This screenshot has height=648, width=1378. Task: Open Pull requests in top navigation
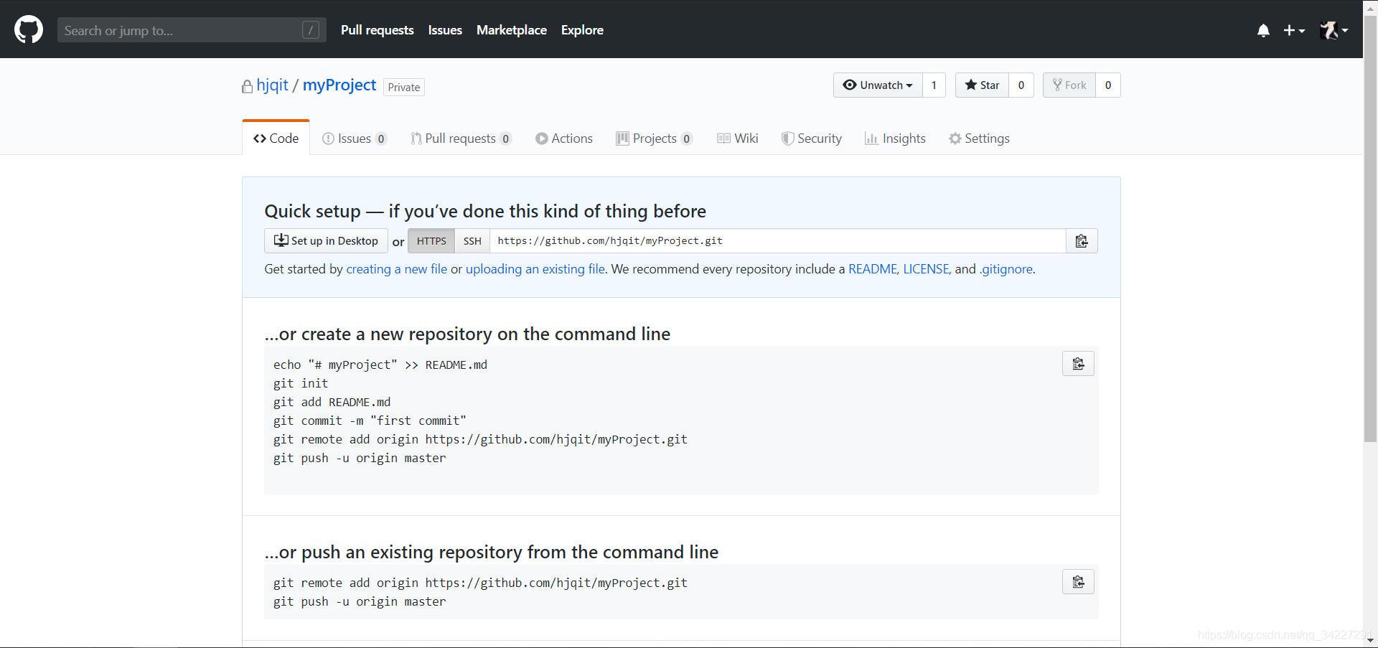[377, 30]
